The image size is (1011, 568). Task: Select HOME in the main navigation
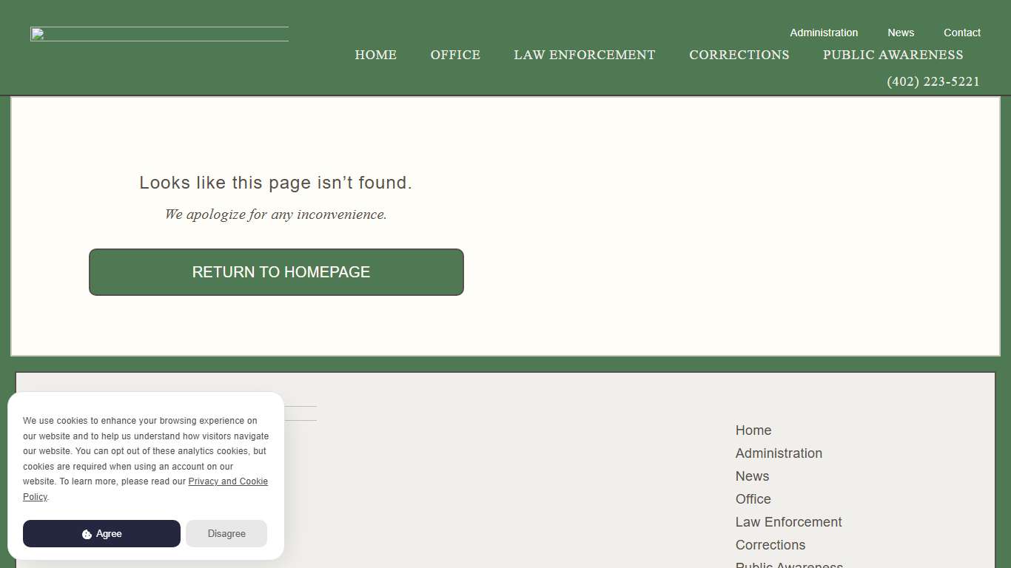tap(375, 55)
